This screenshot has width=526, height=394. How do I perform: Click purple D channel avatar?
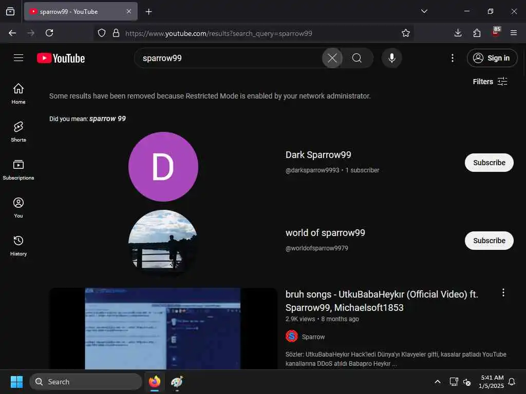click(x=163, y=167)
